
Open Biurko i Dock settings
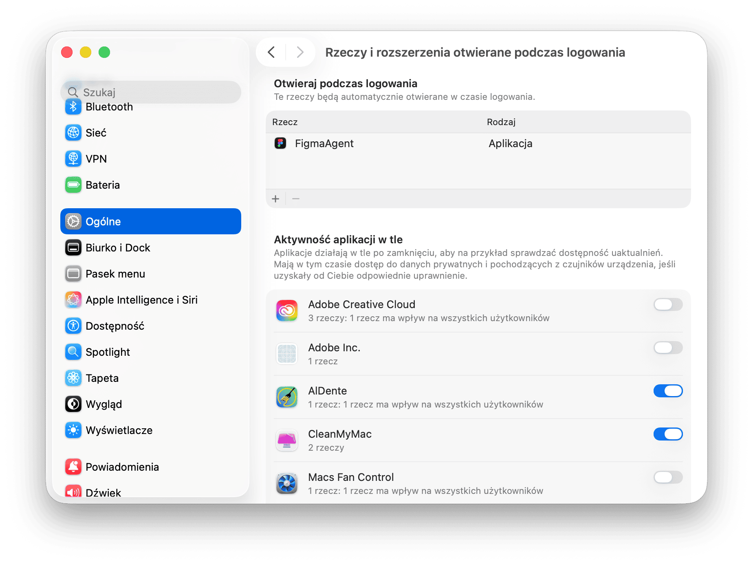[118, 248]
